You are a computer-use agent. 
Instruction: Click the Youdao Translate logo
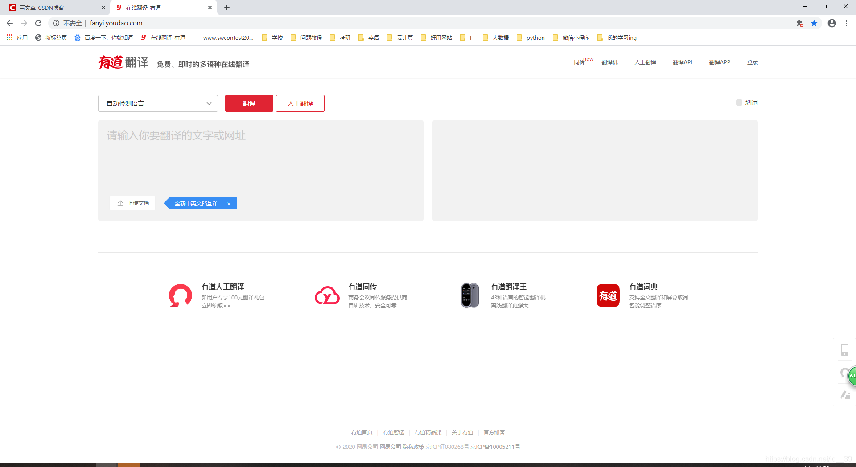(x=123, y=62)
